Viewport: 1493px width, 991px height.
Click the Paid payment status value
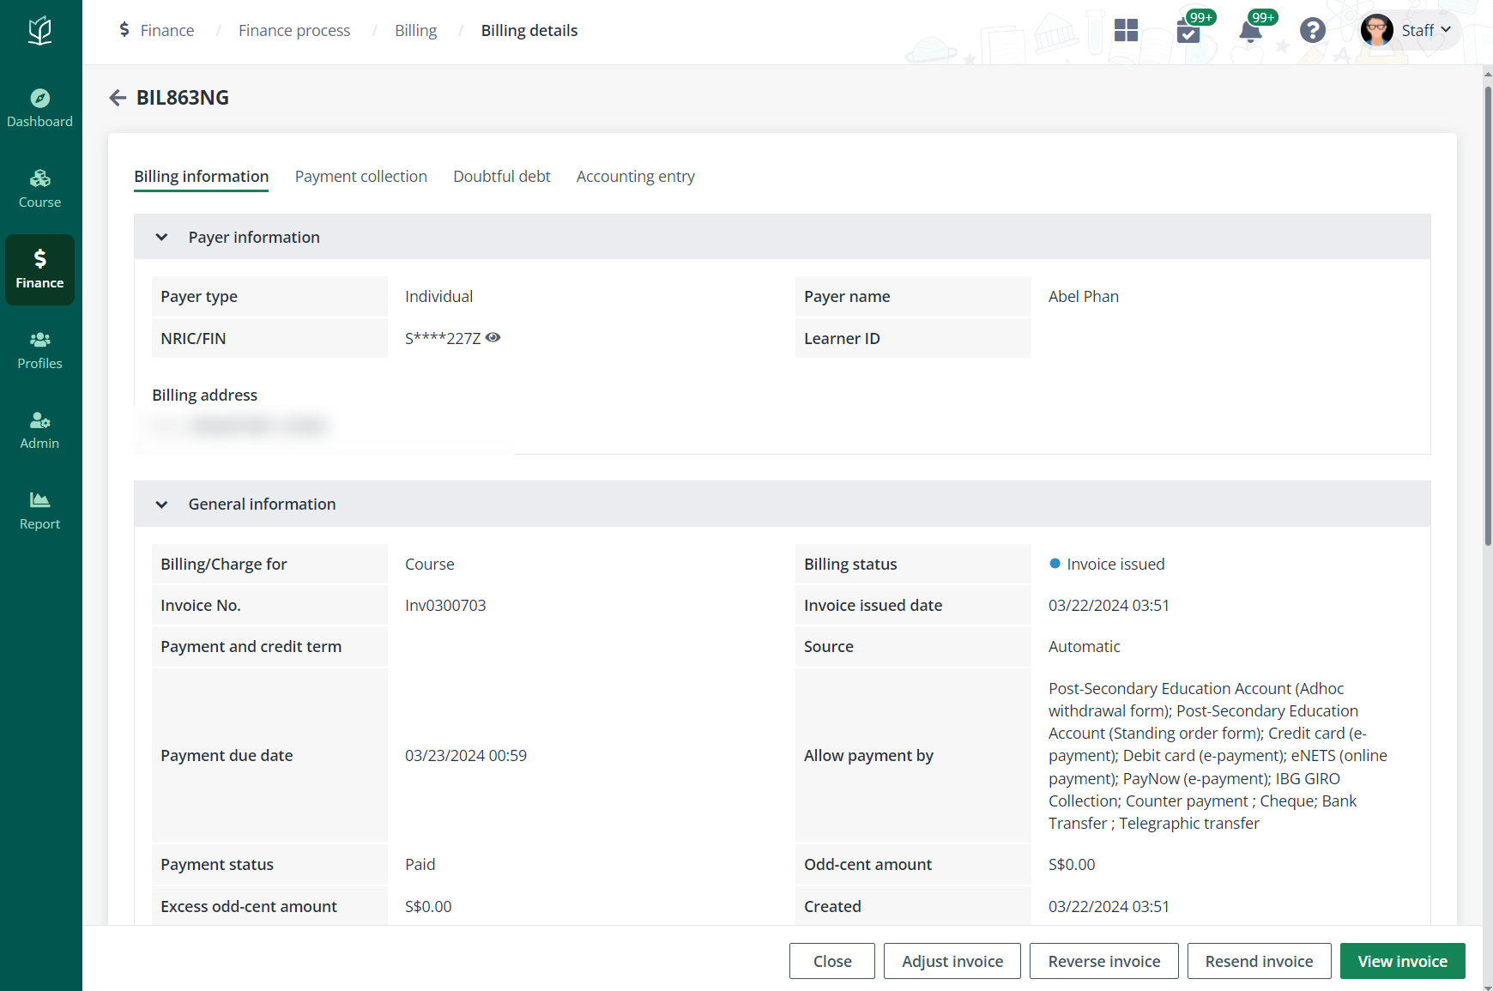click(420, 865)
